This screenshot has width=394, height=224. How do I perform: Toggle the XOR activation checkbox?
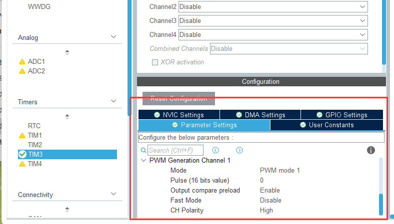pos(155,62)
